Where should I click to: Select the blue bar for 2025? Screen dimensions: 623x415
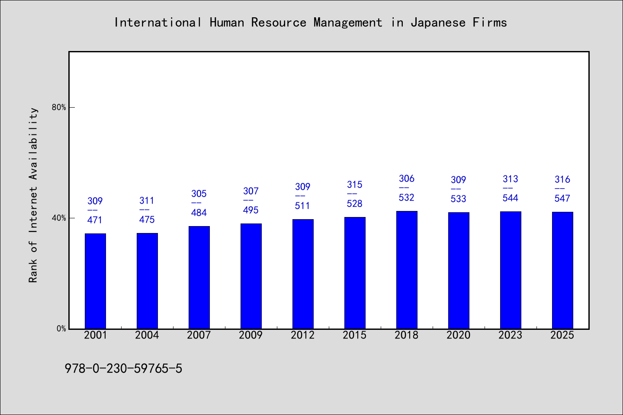click(x=562, y=270)
